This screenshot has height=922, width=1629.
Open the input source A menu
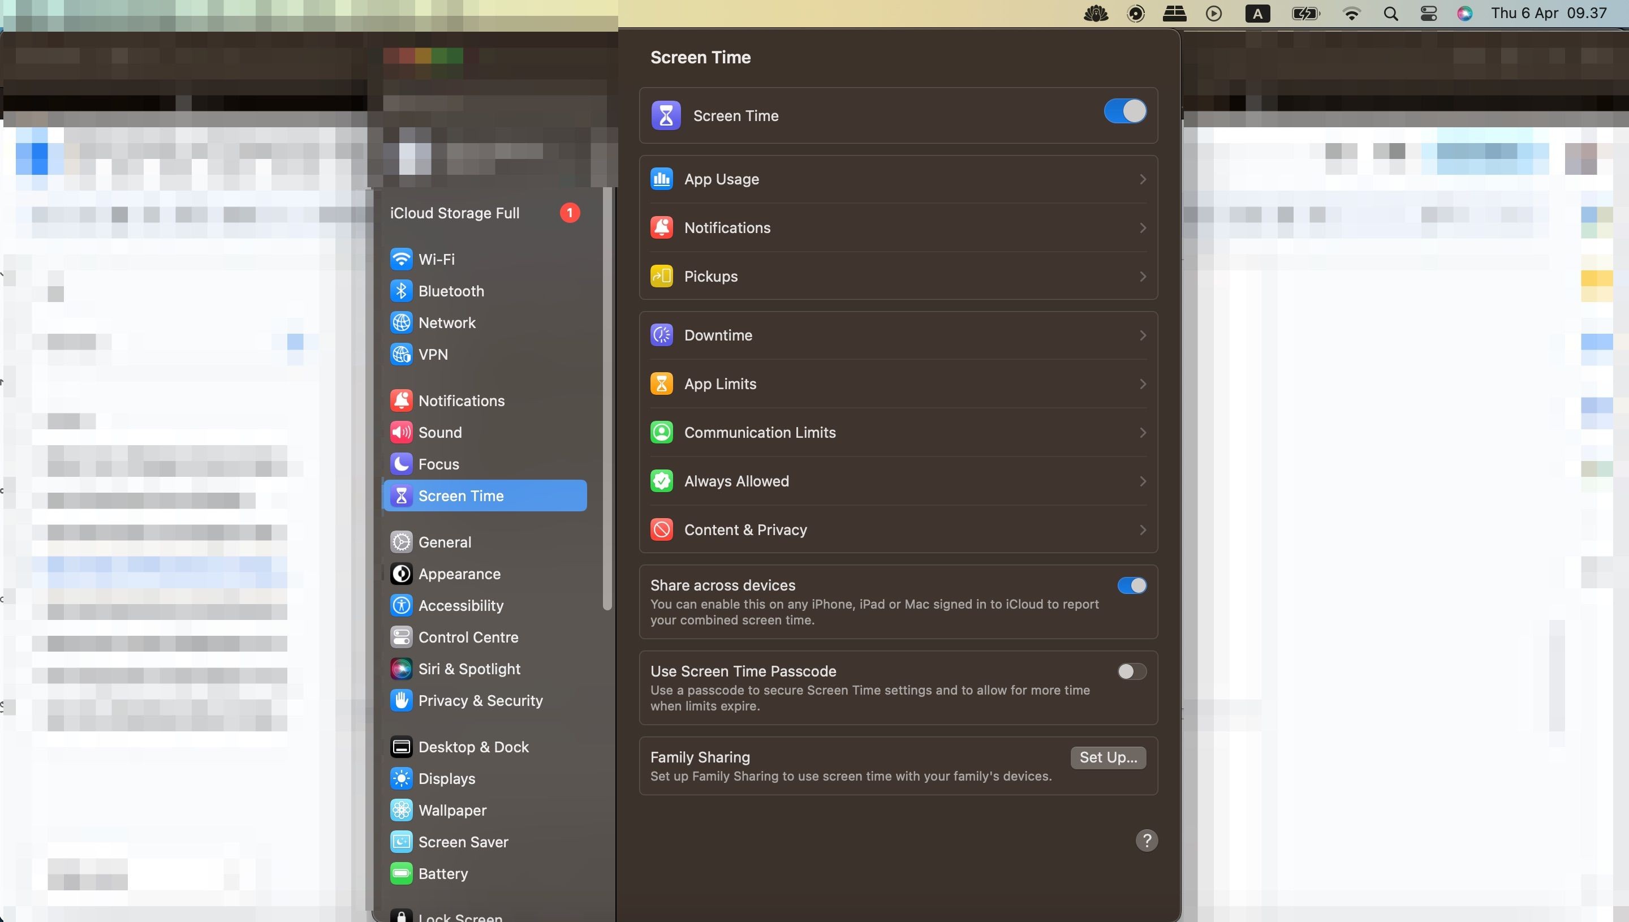coord(1257,14)
